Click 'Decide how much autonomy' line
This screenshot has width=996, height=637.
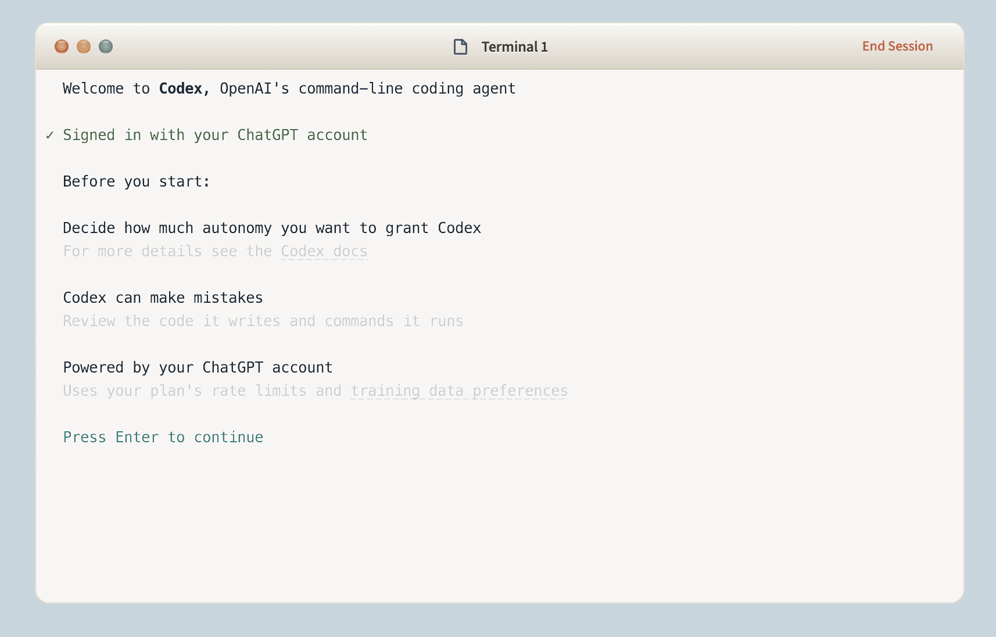point(272,228)
